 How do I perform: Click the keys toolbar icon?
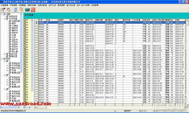coord(21,10)
